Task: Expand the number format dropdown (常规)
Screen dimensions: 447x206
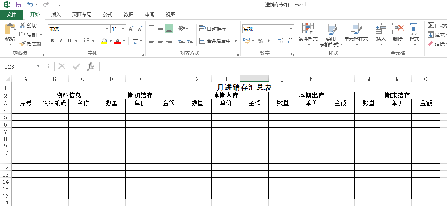Action: pyautogui.click(x=291, y=29)
